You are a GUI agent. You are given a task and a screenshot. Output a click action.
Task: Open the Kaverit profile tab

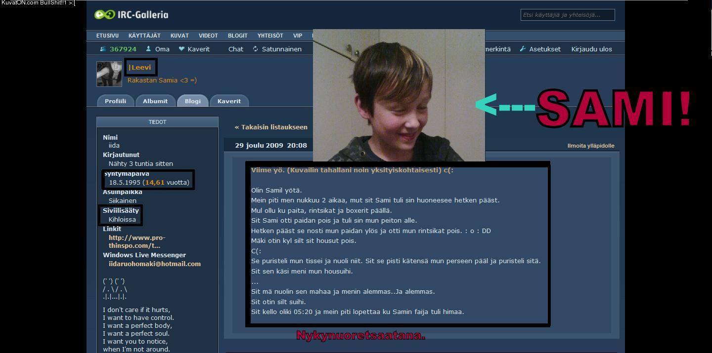(x=229, y=101)
